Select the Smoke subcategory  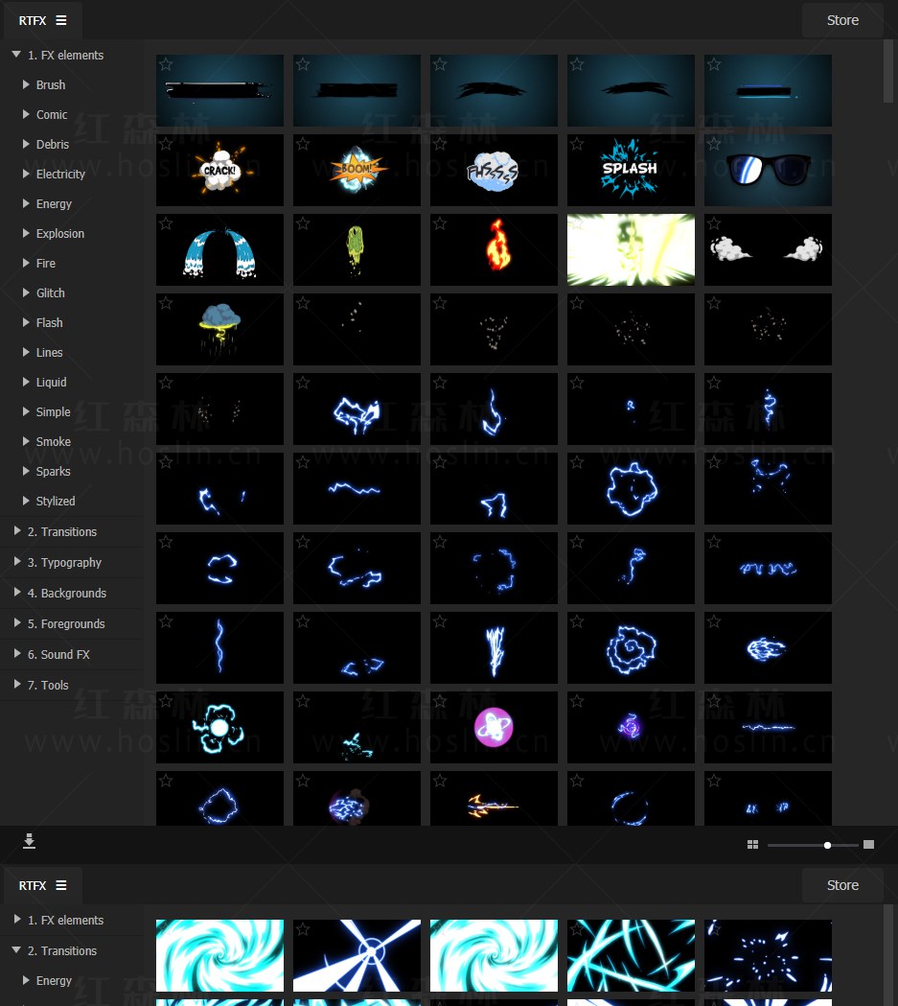point(54,441)
